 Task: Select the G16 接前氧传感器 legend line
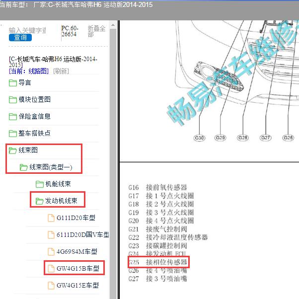pos(158,187)
